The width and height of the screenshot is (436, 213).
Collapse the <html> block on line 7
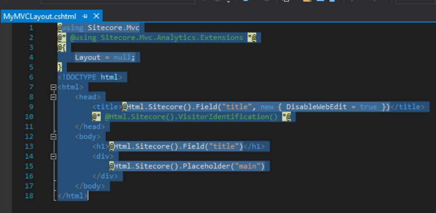pos(53,87)
